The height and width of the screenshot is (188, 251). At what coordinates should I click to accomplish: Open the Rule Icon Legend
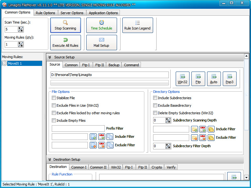137,25
